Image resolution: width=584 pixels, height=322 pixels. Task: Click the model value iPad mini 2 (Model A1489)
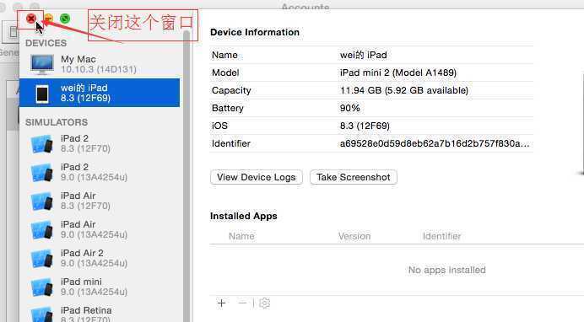(x=397, y=72)
